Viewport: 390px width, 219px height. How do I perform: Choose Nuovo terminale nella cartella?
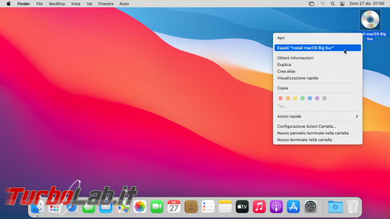(317, 140)
